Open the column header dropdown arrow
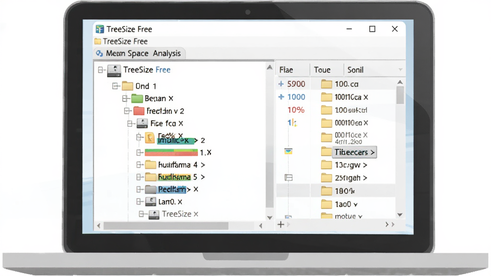The height and width of the screenshot is (276, 491). coord(400,69)
